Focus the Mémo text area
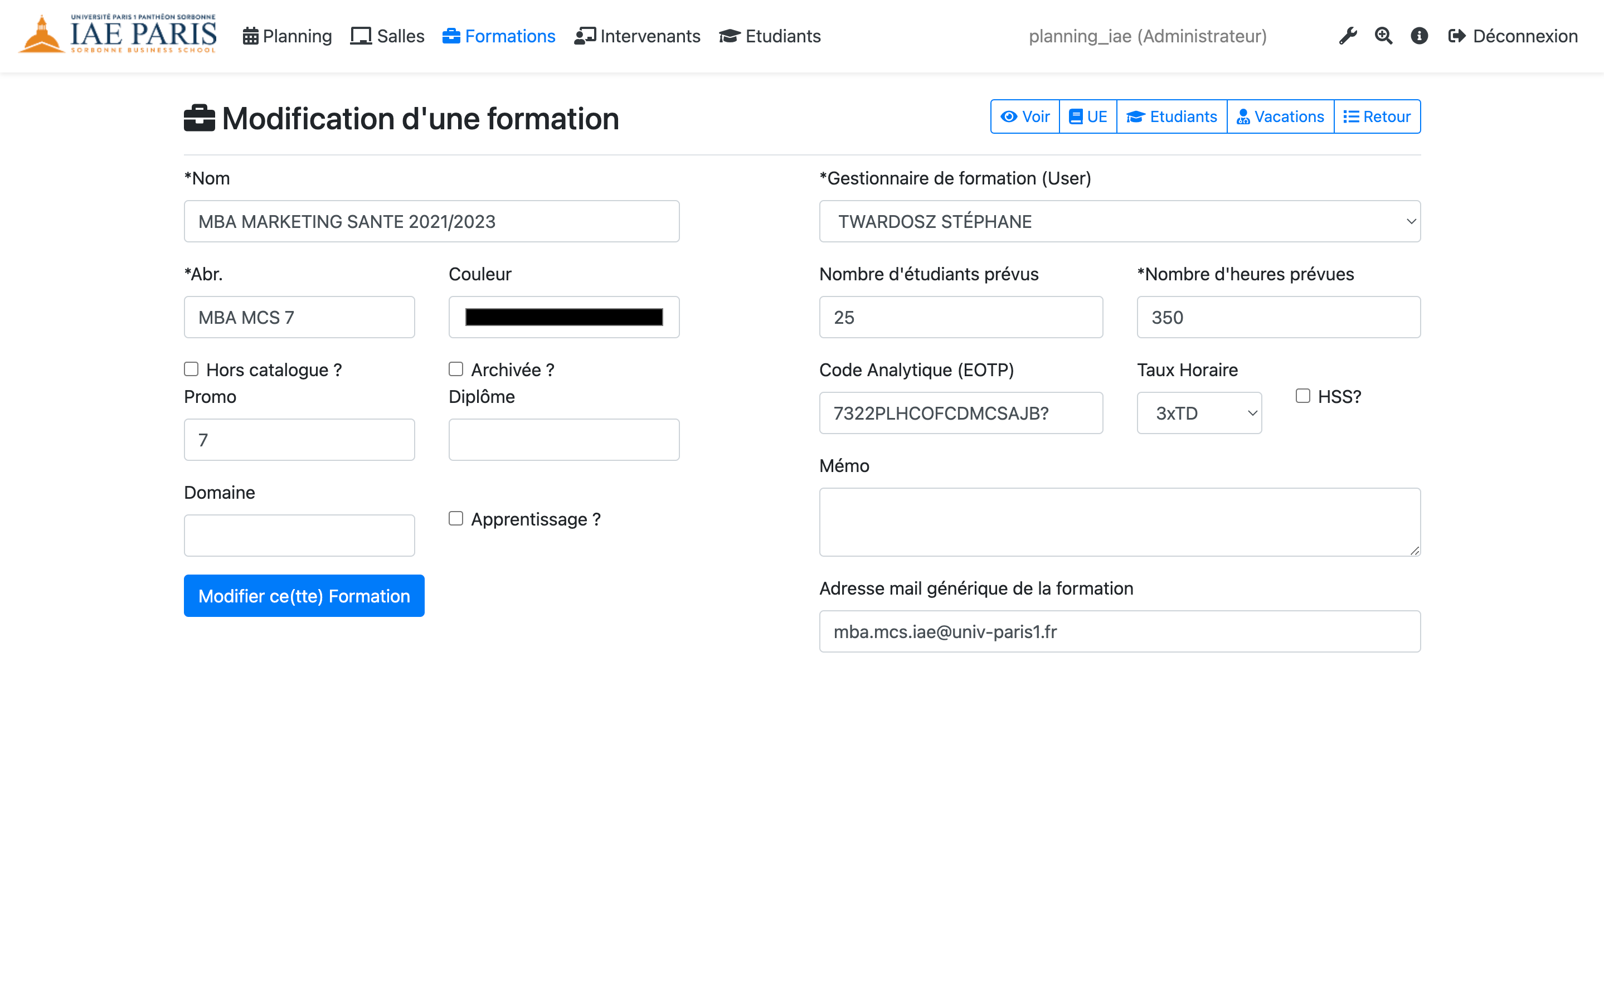The height and width of the screenshot is (1002, 1604). (1120, 522)
